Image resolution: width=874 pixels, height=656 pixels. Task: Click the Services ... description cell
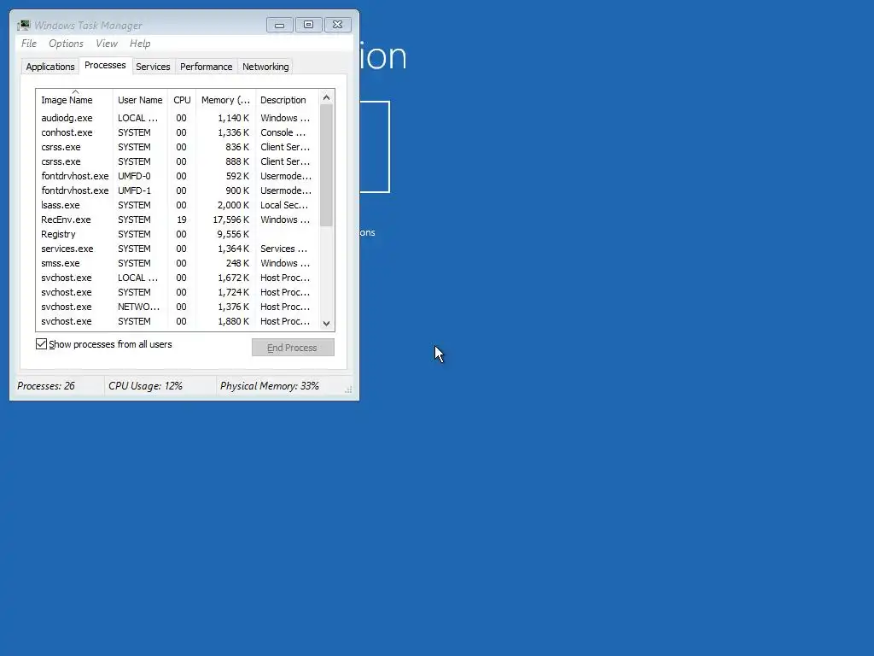point(283,249)
